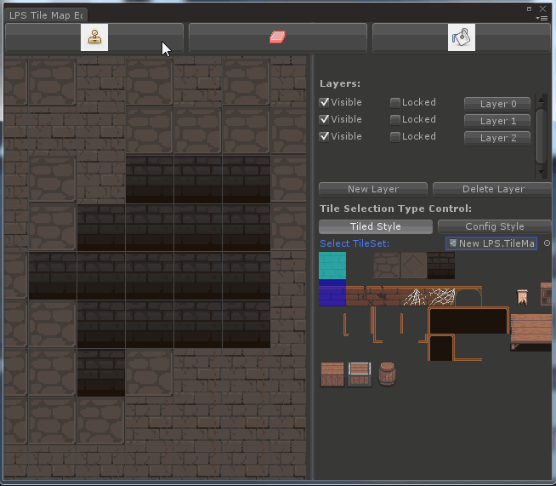Screen dimensions: 556x486
Task: Click the Delete Layer button
Action: pyautogui.click(x=492, y=189)
